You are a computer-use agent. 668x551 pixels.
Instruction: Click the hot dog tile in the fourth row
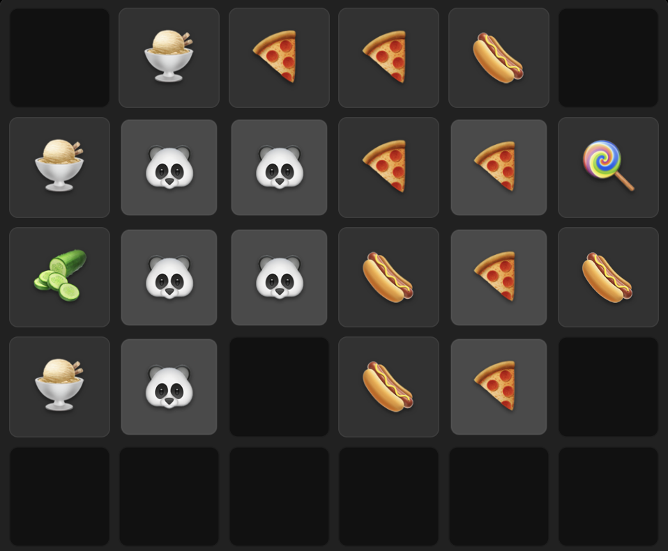point(388,387)
